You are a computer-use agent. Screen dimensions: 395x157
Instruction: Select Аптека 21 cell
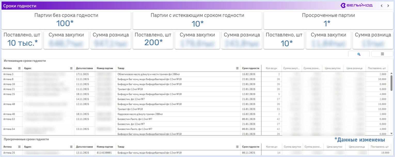coord(12,89)
